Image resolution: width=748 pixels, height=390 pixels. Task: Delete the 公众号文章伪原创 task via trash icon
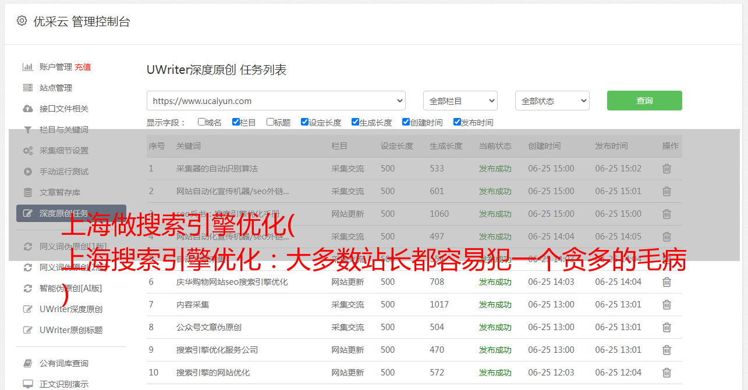tap(667, 327)
